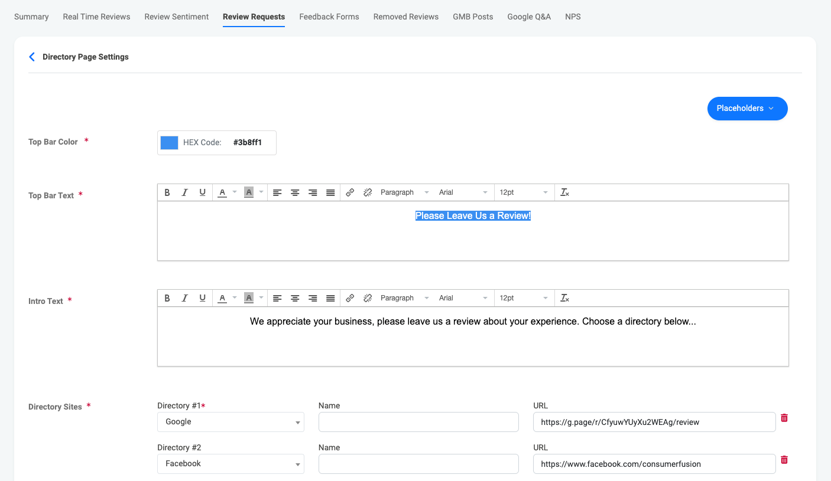Open Arial font dropdown in Intro Text editor

[x=463, y=298]
